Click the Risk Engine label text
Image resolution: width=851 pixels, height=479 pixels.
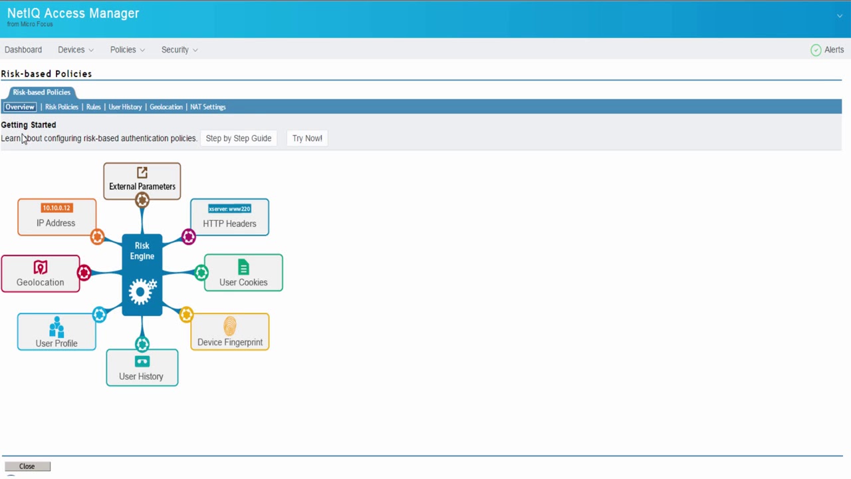click(x=142, y=251)
